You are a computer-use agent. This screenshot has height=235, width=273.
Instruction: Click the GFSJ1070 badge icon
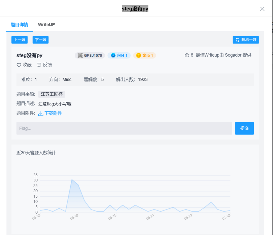click(80, 56)
